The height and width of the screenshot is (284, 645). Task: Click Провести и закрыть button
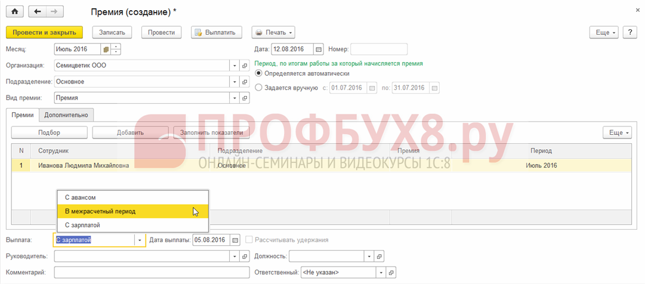point(44,32)
